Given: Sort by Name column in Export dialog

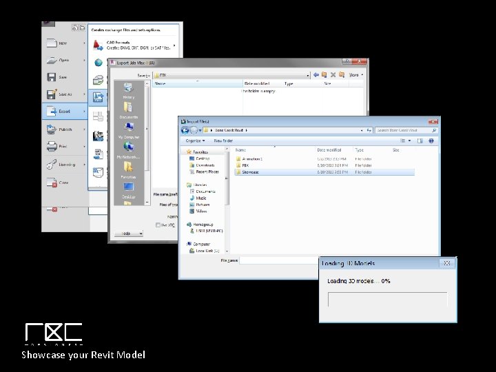Looking at the screenshot, I should [198, 83].
